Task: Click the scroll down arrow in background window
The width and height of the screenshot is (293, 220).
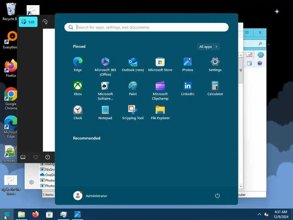Action: pyautogui.click(x=241, y=186)
